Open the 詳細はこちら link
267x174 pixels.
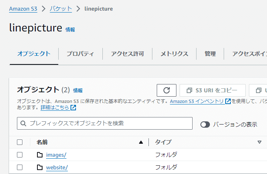point(55,108)
